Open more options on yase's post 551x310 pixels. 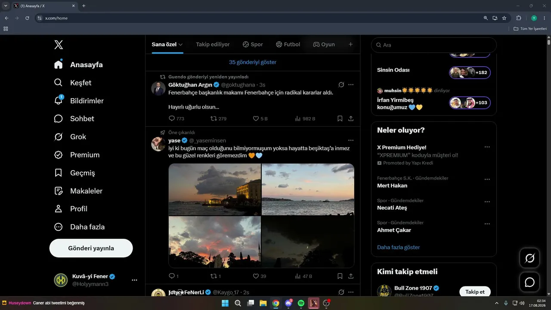[351, 140]
